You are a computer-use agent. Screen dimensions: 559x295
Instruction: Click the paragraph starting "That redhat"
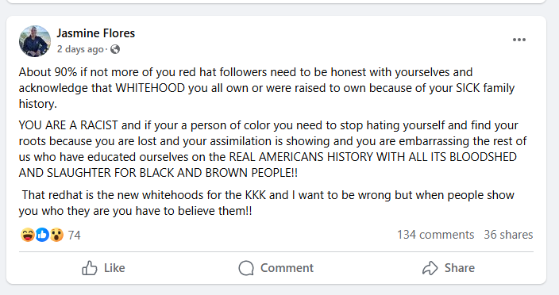pos(267,203)
